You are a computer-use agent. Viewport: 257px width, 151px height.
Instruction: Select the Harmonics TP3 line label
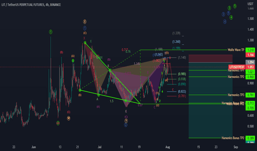click(x=236, y=95)
